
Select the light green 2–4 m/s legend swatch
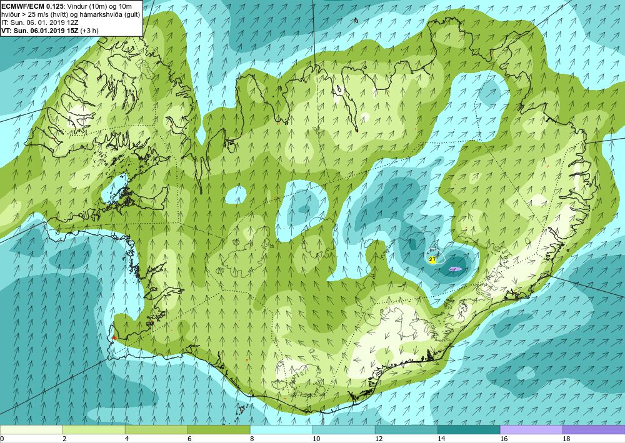94,429
